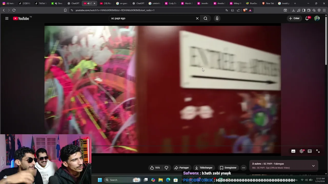Open the Créer button
Screen dimensions: 328x184
coord(294,18)
